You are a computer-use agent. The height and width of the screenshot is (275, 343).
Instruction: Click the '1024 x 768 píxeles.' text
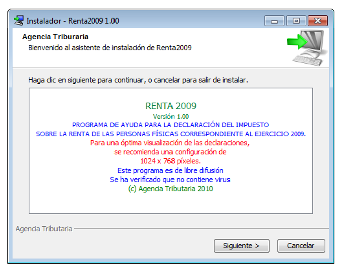point(170,161)
